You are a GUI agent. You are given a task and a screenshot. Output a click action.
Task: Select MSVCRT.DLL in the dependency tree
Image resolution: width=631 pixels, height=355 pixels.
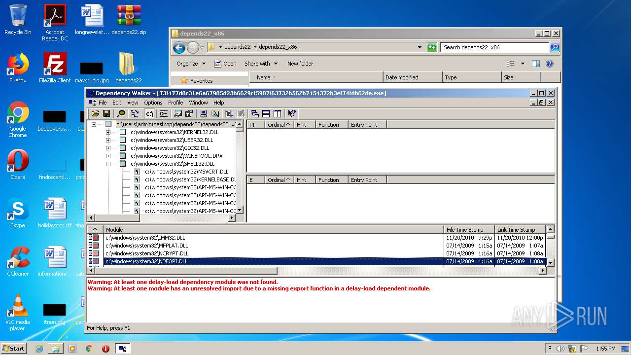(186, 172)
